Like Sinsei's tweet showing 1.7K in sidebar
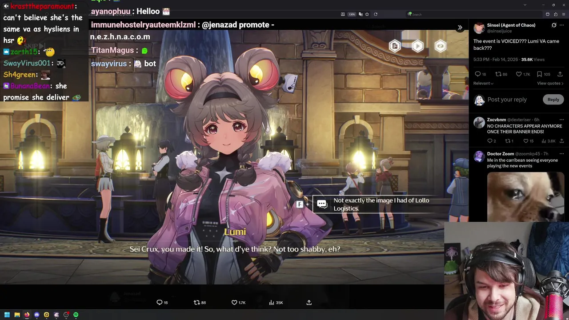 click(523, 74)
